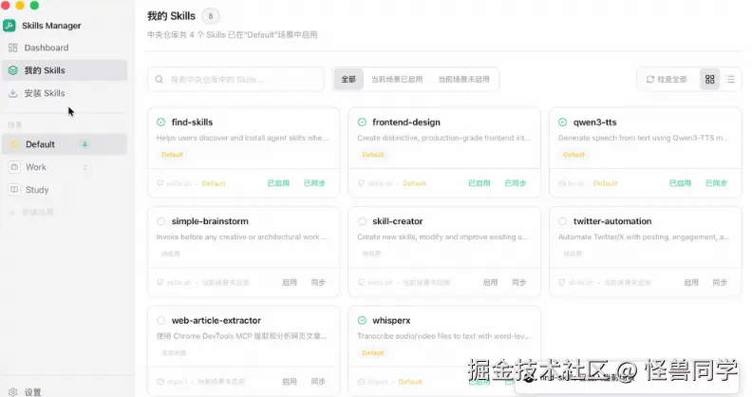Click 已启用 on the find-skills card
This screenshot has width=752, height=397.
278,183
